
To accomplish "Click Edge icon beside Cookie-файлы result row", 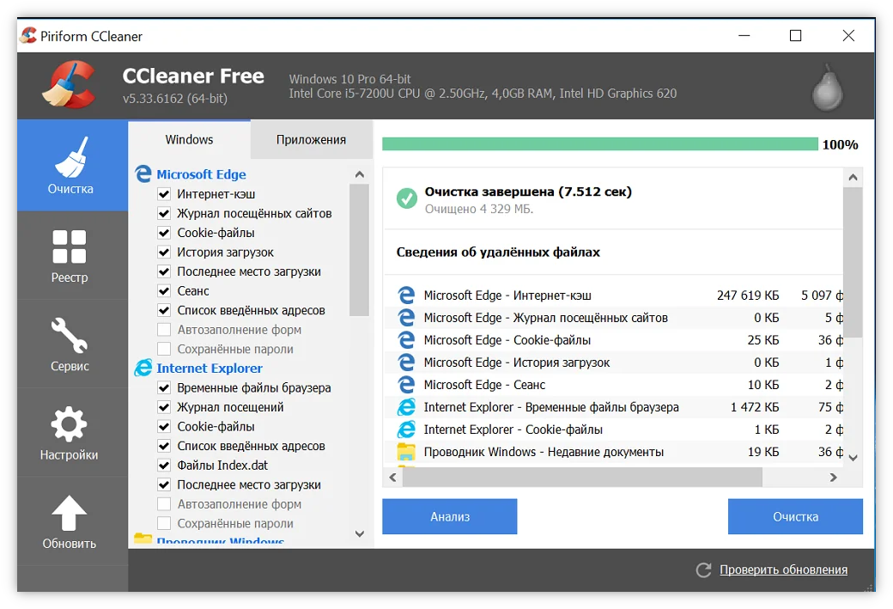I will [x=406, y=340].
